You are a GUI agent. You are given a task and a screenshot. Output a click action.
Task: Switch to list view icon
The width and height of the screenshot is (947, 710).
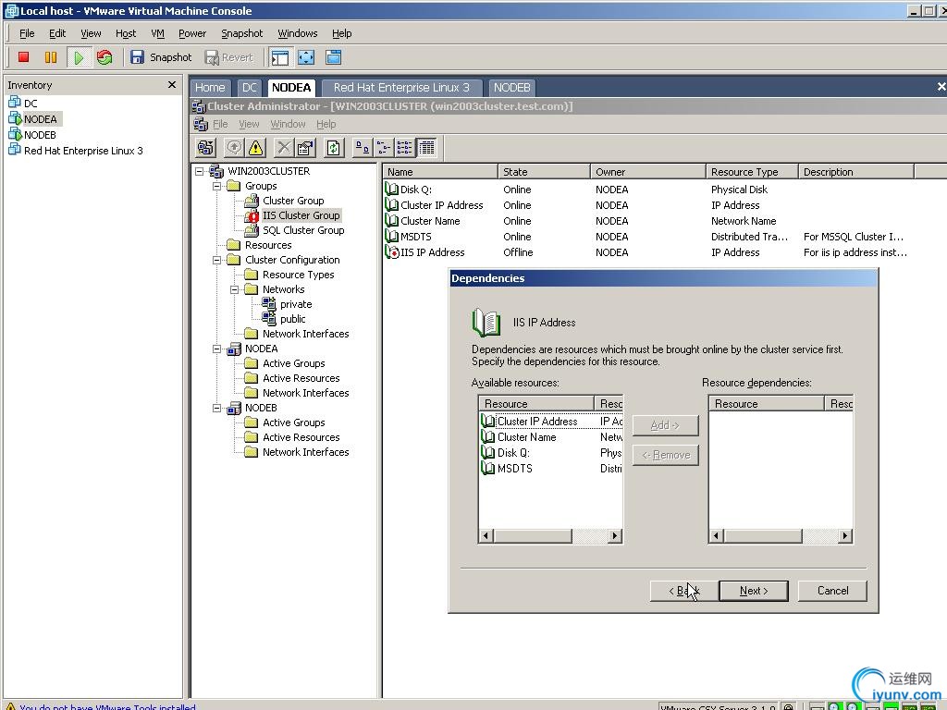coord(405,147)
